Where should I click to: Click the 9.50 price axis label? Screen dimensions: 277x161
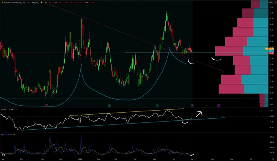(271, 98)
